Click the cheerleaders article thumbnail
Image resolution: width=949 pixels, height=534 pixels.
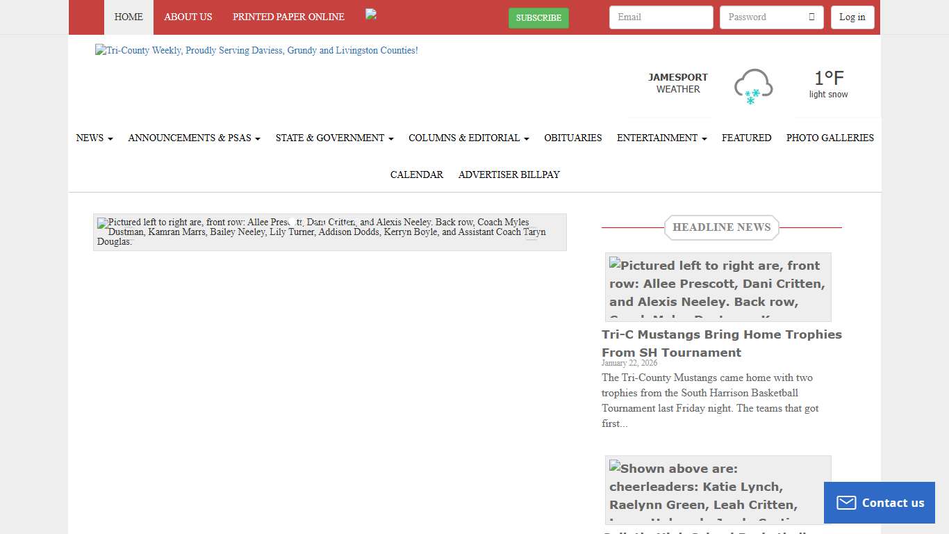coord(718,489)
